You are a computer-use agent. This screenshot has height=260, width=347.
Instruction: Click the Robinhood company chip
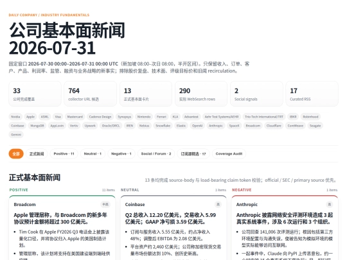(310, 117)
